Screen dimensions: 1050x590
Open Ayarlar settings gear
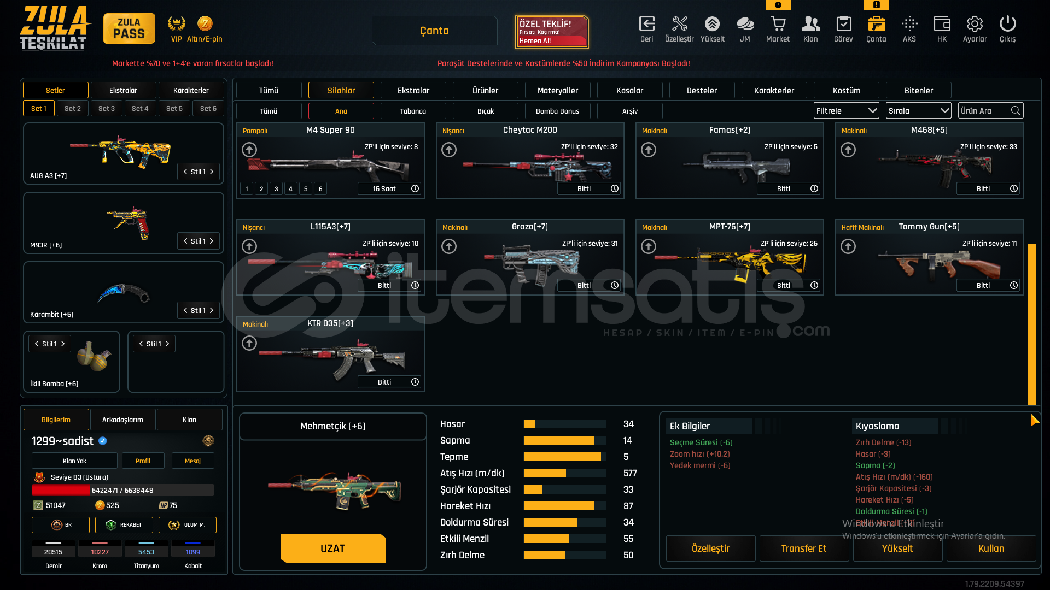coord(975,25)
